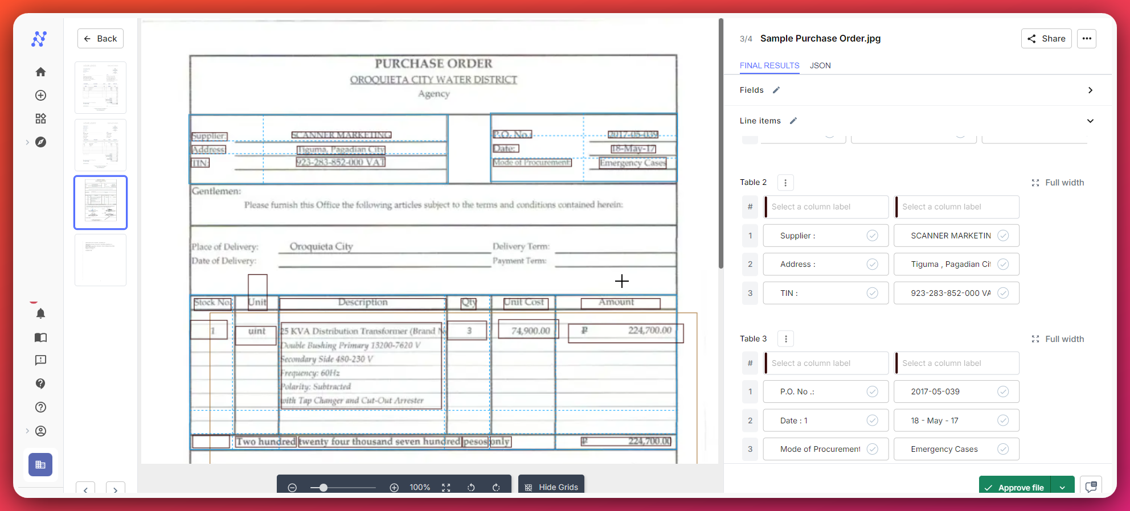The height and width of the screenshot is (511, 1130).
Task: Click the app logo in the sidebar
Action: coord(39,39)
